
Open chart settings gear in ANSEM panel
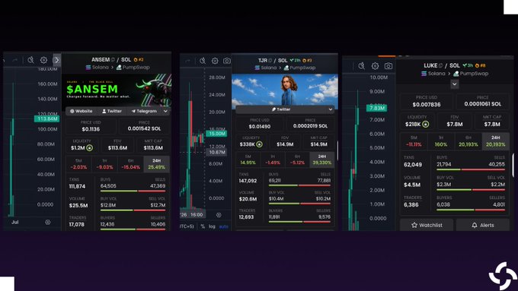click(43, 60)
